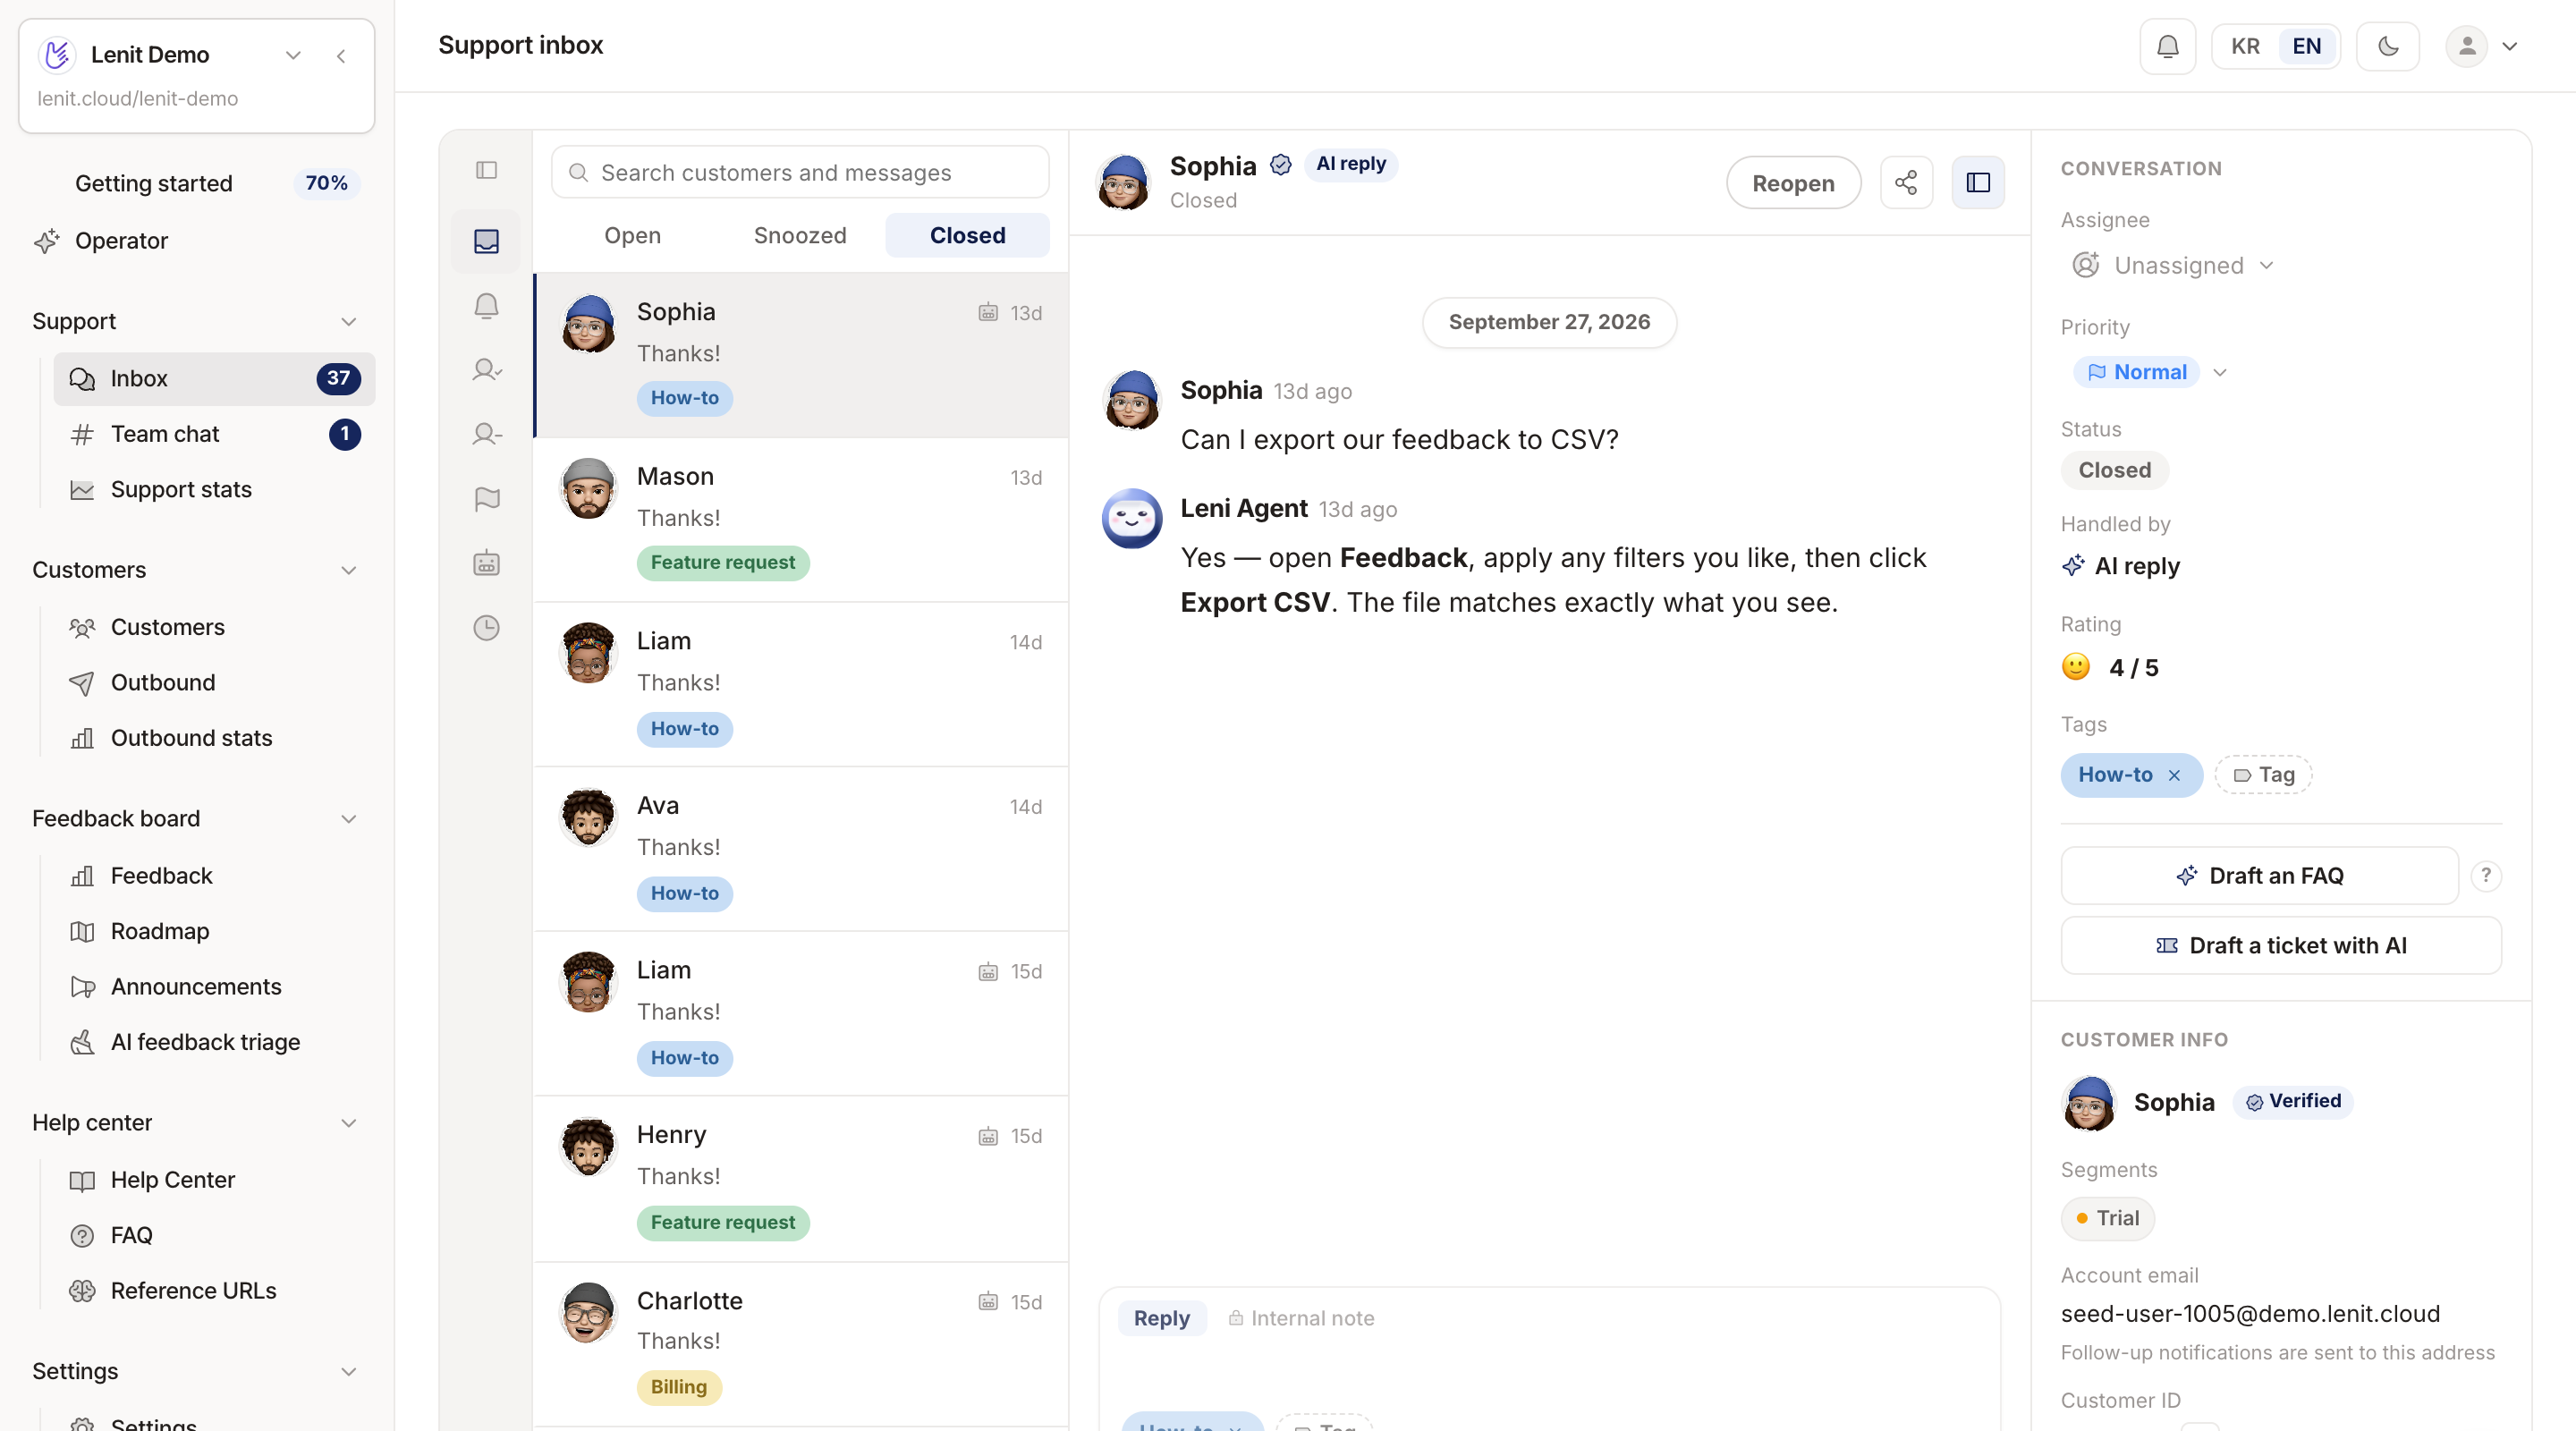Open AI feedback triage in sidebar

(214, 1042)
